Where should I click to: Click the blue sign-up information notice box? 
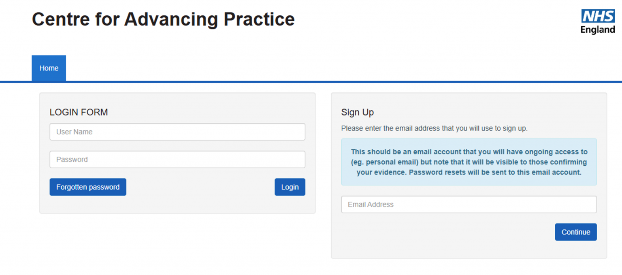click(469, 162)
